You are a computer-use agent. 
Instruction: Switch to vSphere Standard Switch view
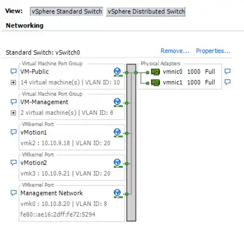coord(66,11)
